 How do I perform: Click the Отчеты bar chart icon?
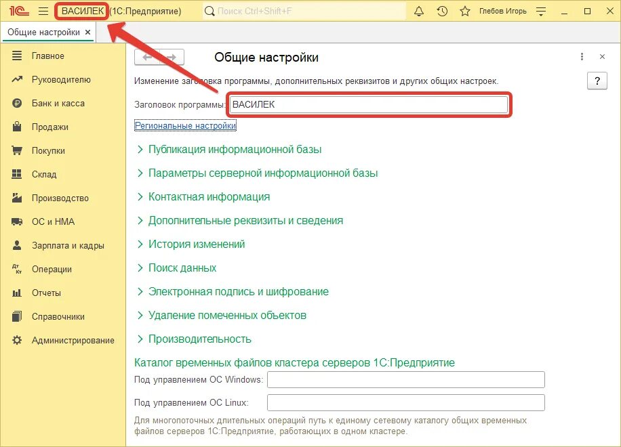[x=17, y=293]
